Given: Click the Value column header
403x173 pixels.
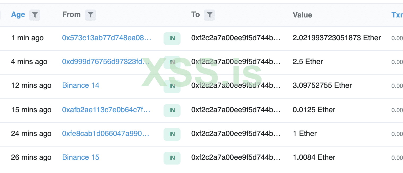Looking at the screenshot, I should 302,15.
